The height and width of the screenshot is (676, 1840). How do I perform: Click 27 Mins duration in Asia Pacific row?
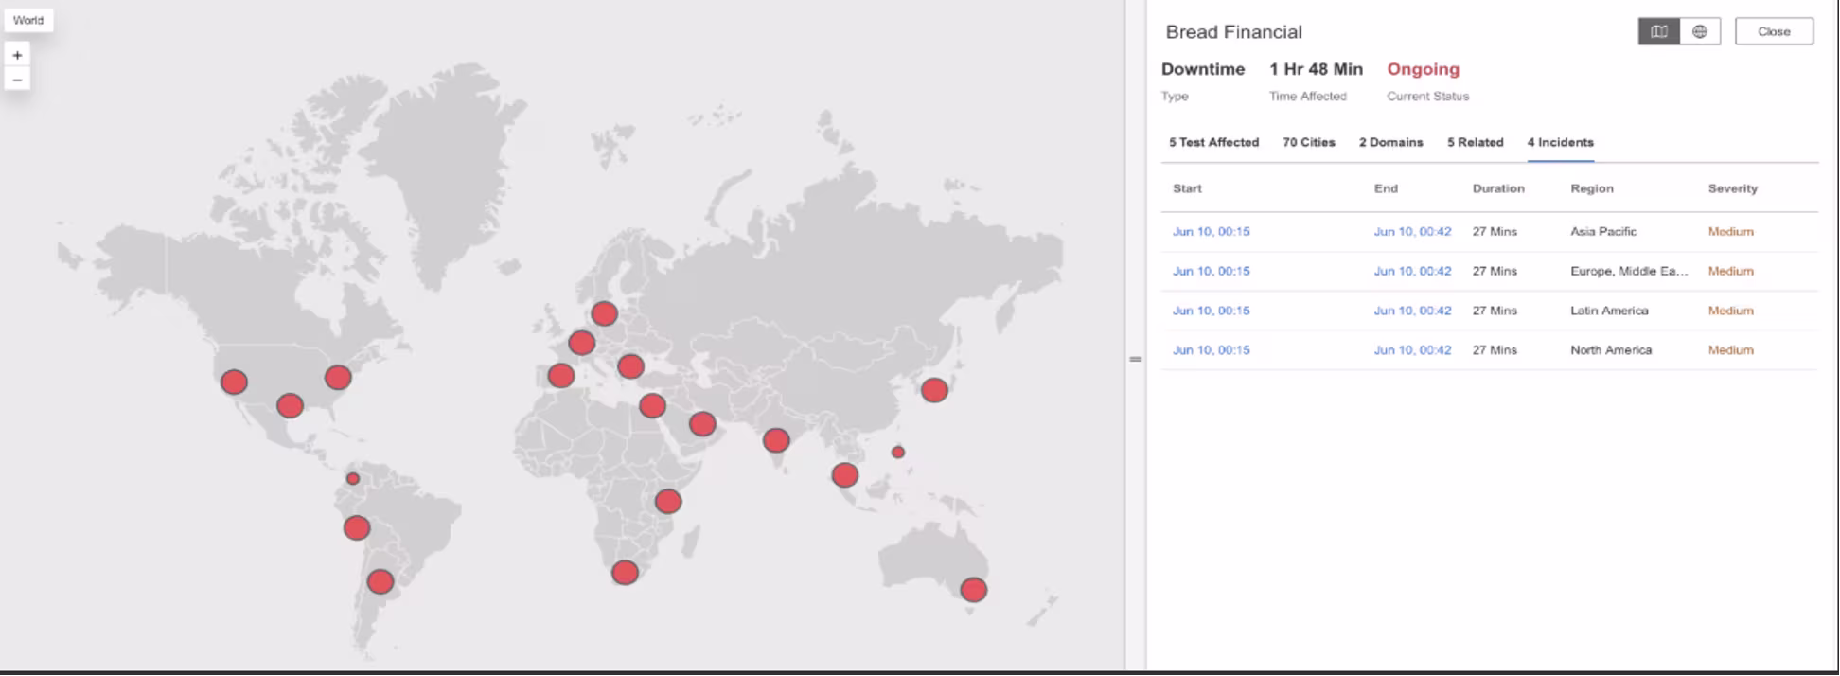click(1495, 231)
